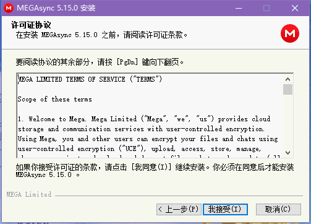Click the "Using Mega, you and other users" line
This screenshot has height=224, width=311.
[x=148, y=139]
